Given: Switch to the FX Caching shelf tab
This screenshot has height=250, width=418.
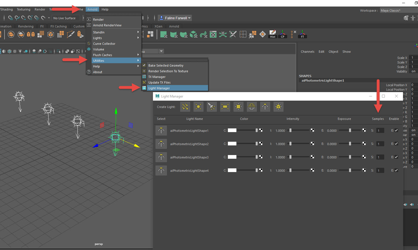Looking at the screenshot, I should coord(58,26).
